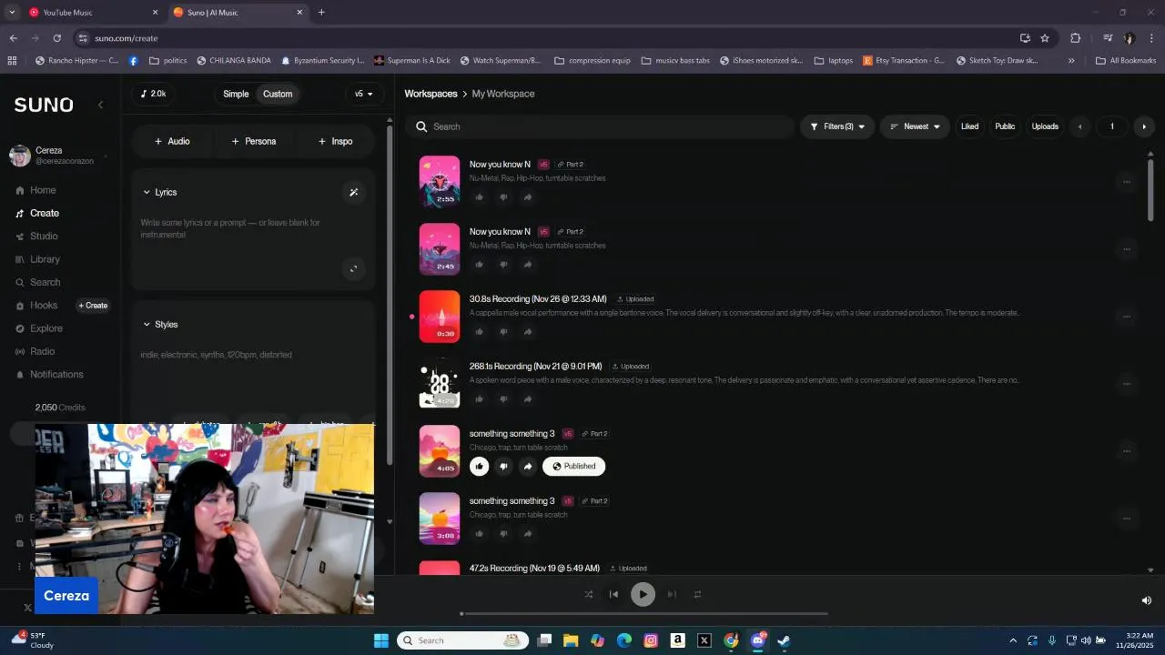Like the first Now you know N song
Image resolution: width=1165 pixels, height=655 pixels.
click(480, 197)
